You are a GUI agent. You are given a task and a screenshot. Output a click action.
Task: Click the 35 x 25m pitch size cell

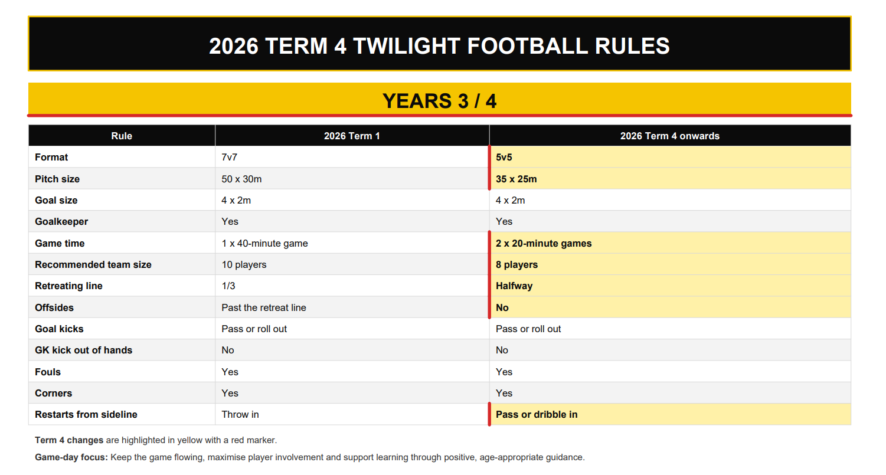pyautogui.click(x=670, y=179)
